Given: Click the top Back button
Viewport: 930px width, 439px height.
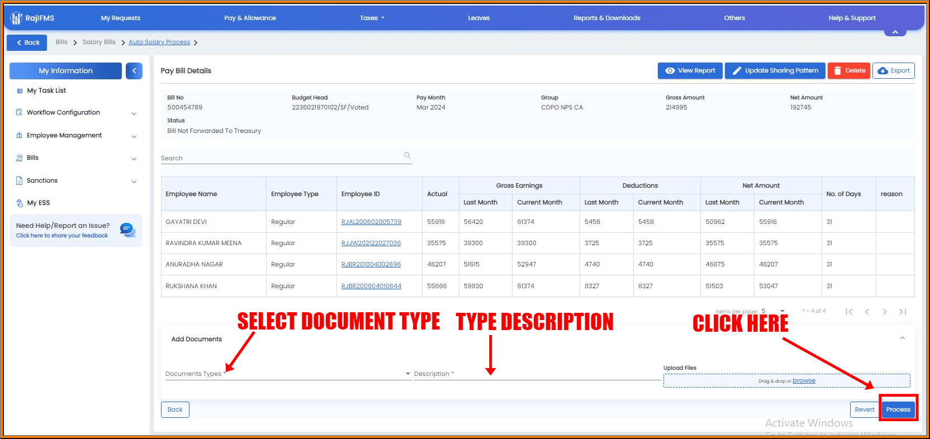Looking at the screenshot, I should 27,42.
